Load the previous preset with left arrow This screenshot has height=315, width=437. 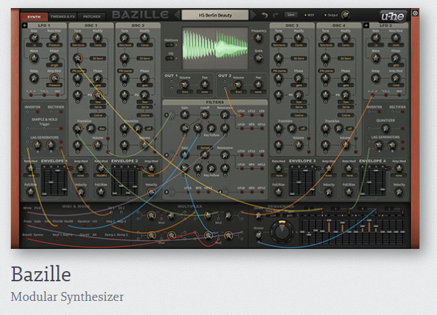tap(177, 15)
